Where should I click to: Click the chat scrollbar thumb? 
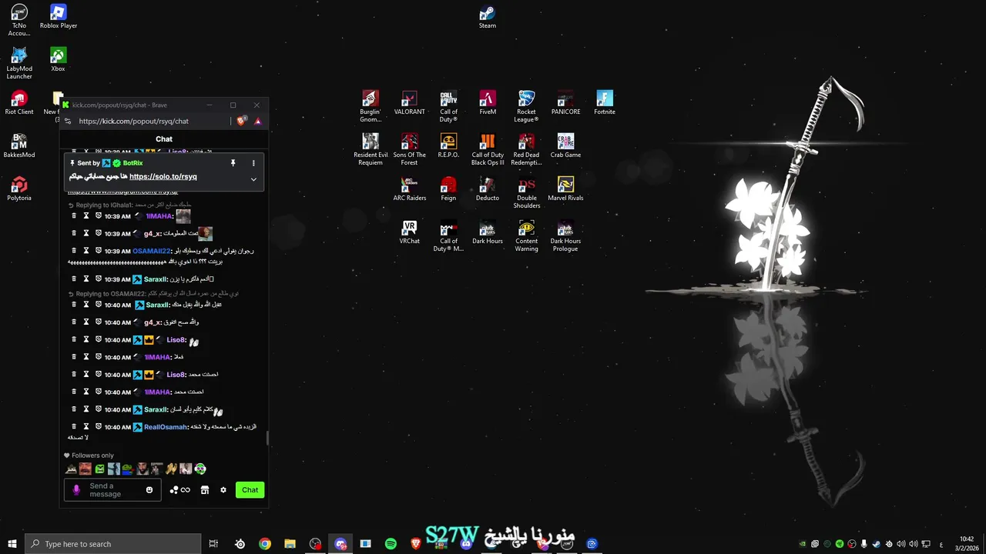pos(267,439)
